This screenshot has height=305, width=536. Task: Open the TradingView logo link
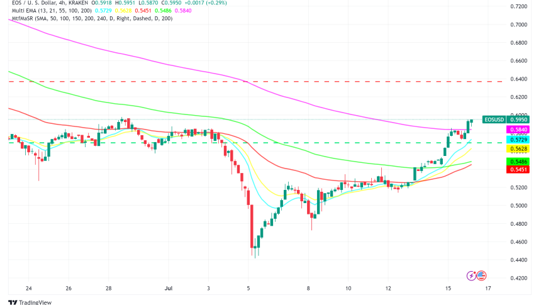(30, 302)
